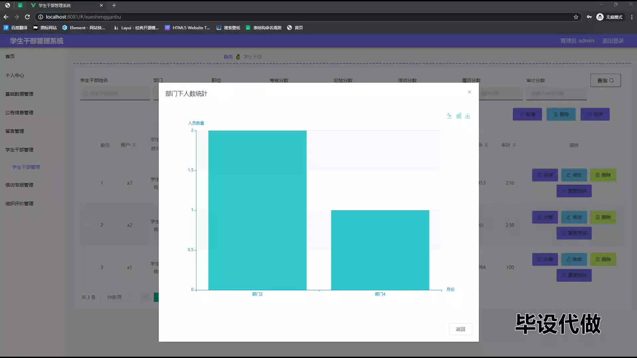Click the password key icon in address bar
This screenshot has width=637, height=358.
coord(589,17)
